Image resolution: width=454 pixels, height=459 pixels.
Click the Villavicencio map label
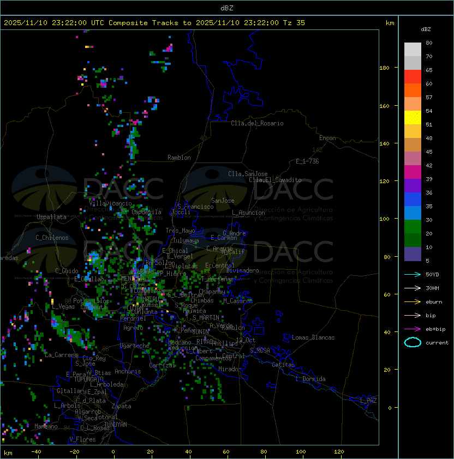click(110, 203)
